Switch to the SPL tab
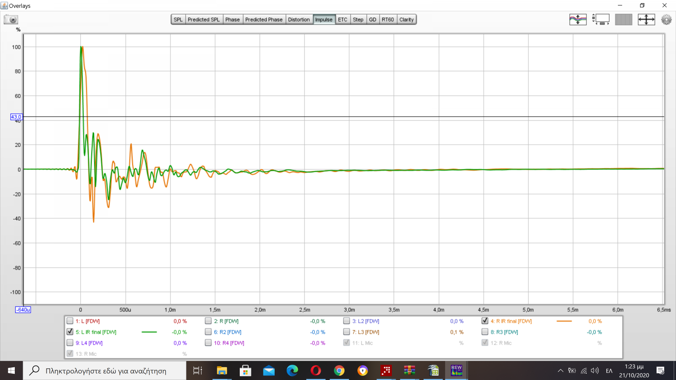Screen dimensions: 676x380 tap(178, 20)
